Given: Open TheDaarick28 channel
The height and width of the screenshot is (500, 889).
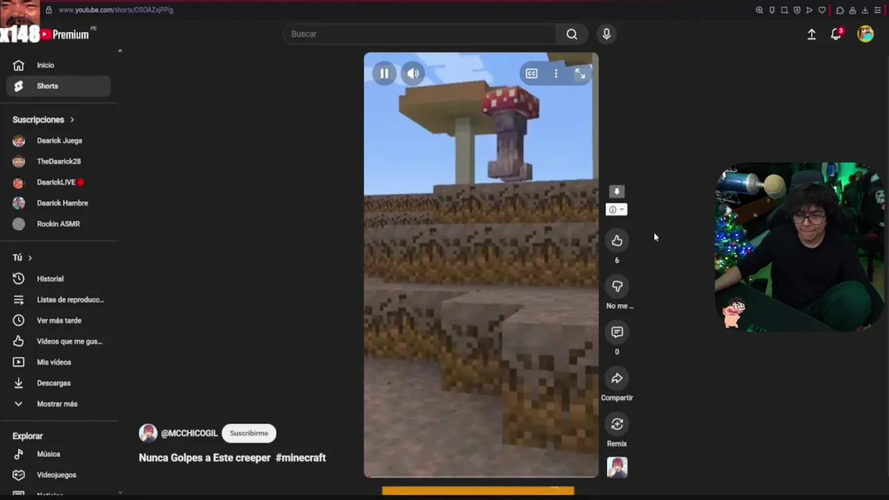Looking at the screenshot, I should click(59, 161).
